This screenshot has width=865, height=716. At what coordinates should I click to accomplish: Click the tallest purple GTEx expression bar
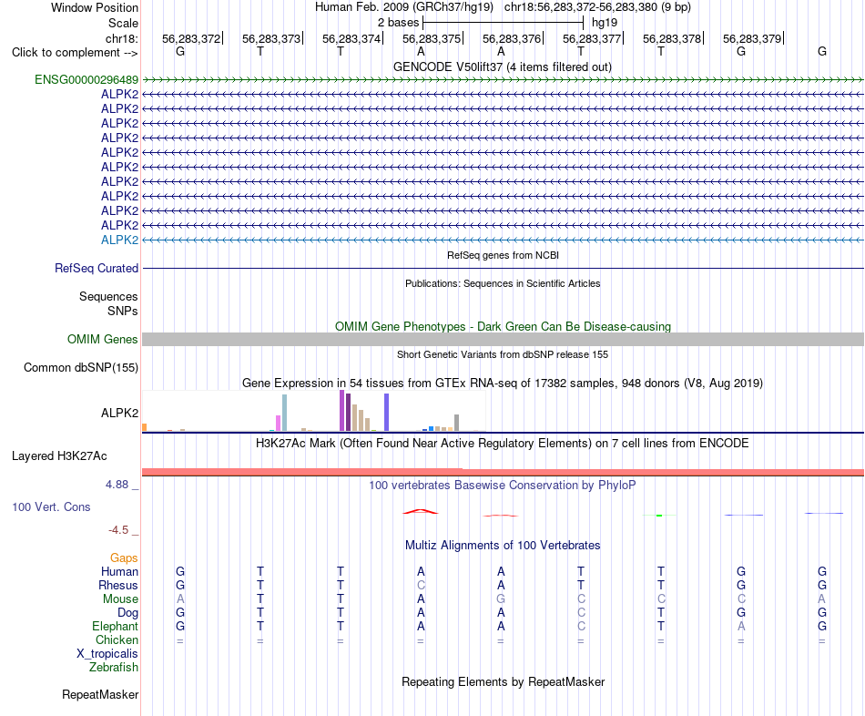click(x=342, y=410)
